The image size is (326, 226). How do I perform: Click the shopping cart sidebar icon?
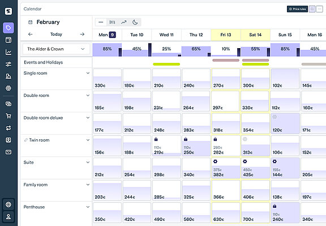[x=8, y=116]
